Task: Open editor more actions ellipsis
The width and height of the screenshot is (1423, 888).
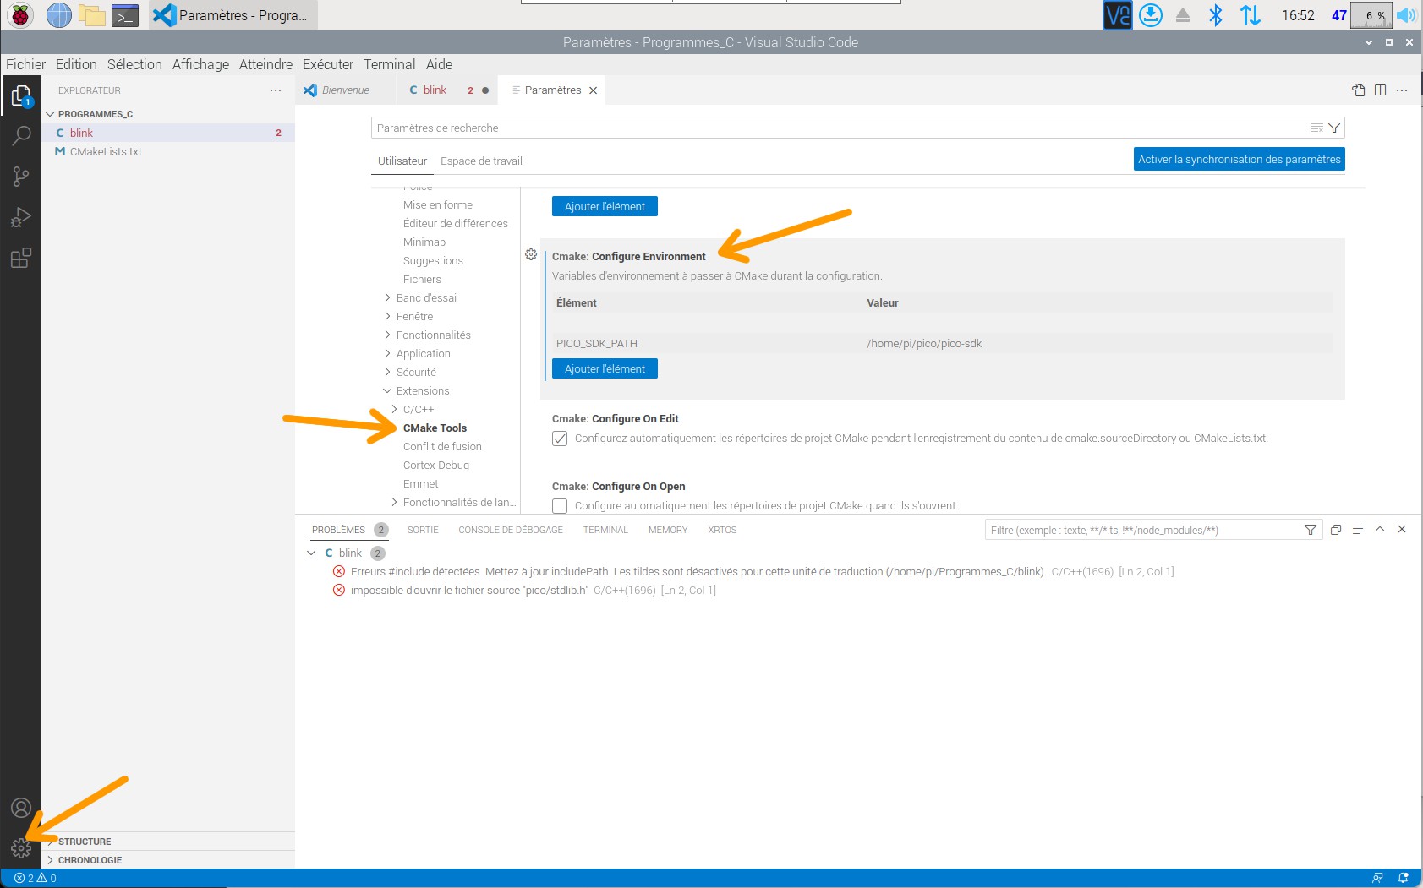Action: click(1402, 90)
